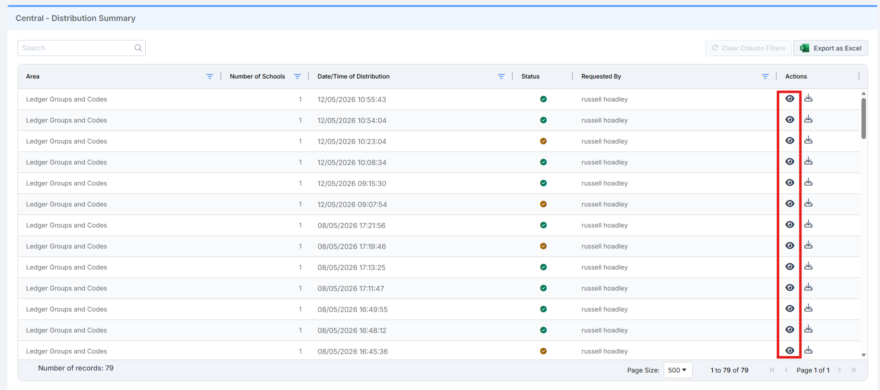
Task: Download the distribution dated 12/05/2026 10:54:04
Action: tap(808, 119)
